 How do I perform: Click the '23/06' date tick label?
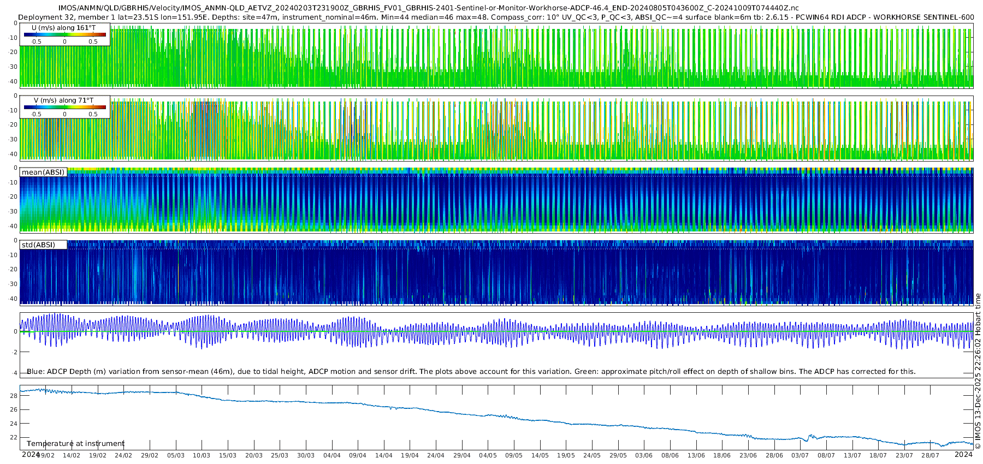(748, 456)
